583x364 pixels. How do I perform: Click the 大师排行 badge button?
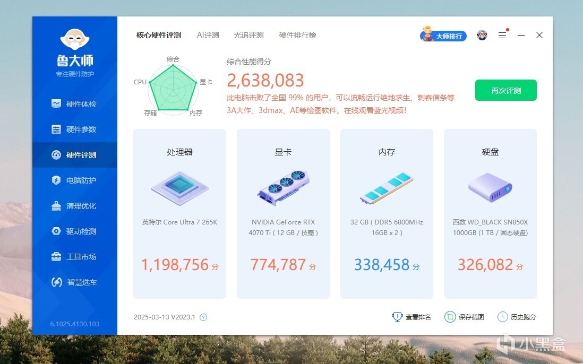(x=443, y=35)
